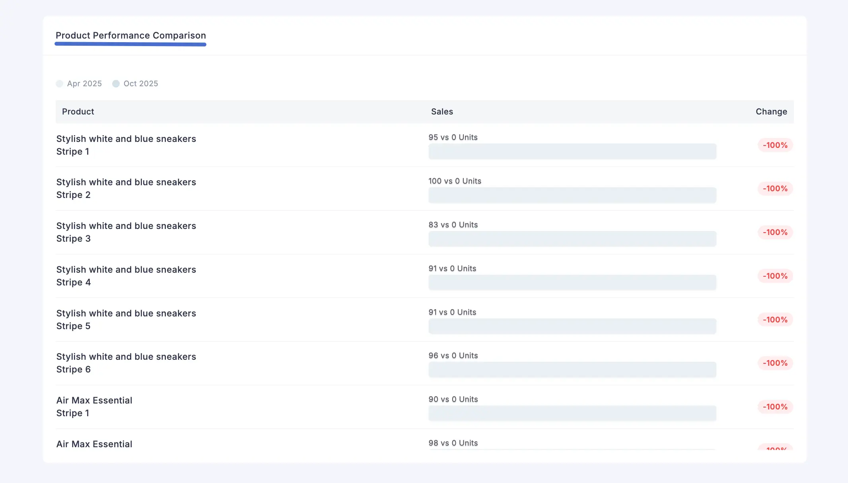Sort the table by the Change column
The width and height of the screenshot is (848, 483).
(x=771, y=112)
